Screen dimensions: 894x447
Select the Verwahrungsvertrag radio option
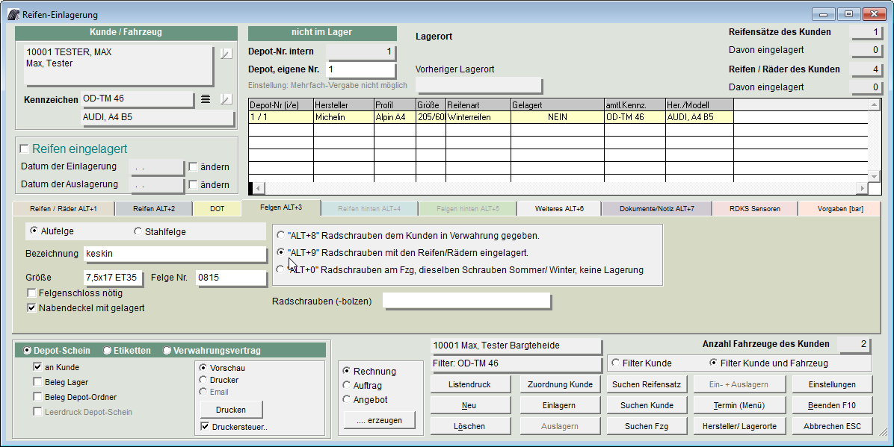pyautogui.click(x=167, y=351)
